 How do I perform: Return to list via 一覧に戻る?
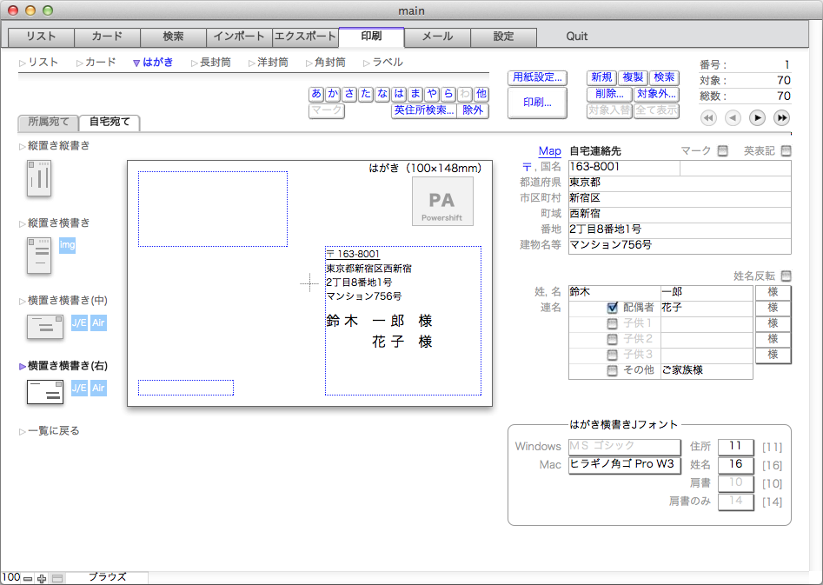pyautogui.click(x=50, y=431)
